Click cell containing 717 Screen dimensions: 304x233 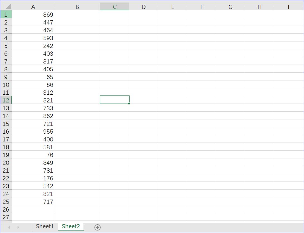33,202
